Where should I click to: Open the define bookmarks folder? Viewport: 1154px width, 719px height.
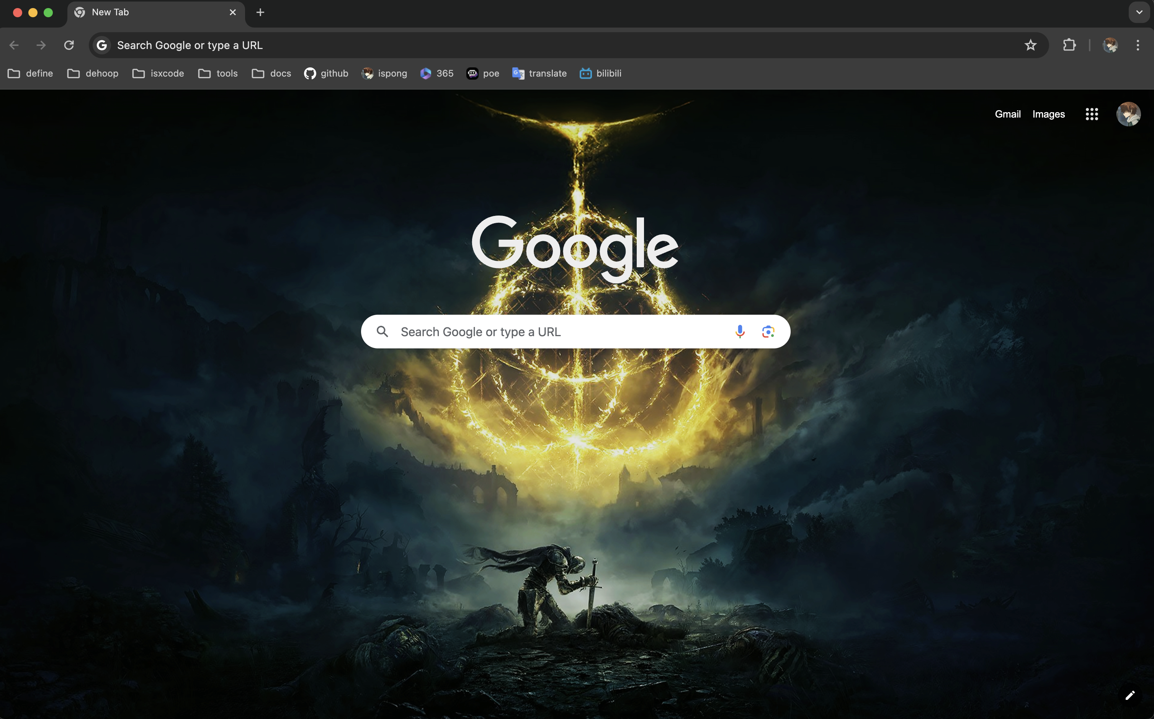(x=30, y=73)
